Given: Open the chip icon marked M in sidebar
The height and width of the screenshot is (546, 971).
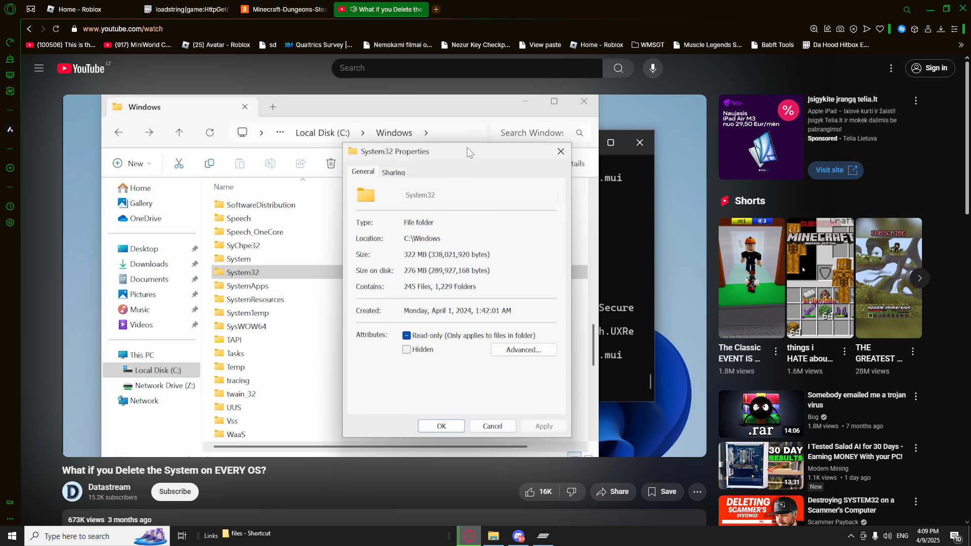Looking at the screenshot, I should click(x=10, y=91).
